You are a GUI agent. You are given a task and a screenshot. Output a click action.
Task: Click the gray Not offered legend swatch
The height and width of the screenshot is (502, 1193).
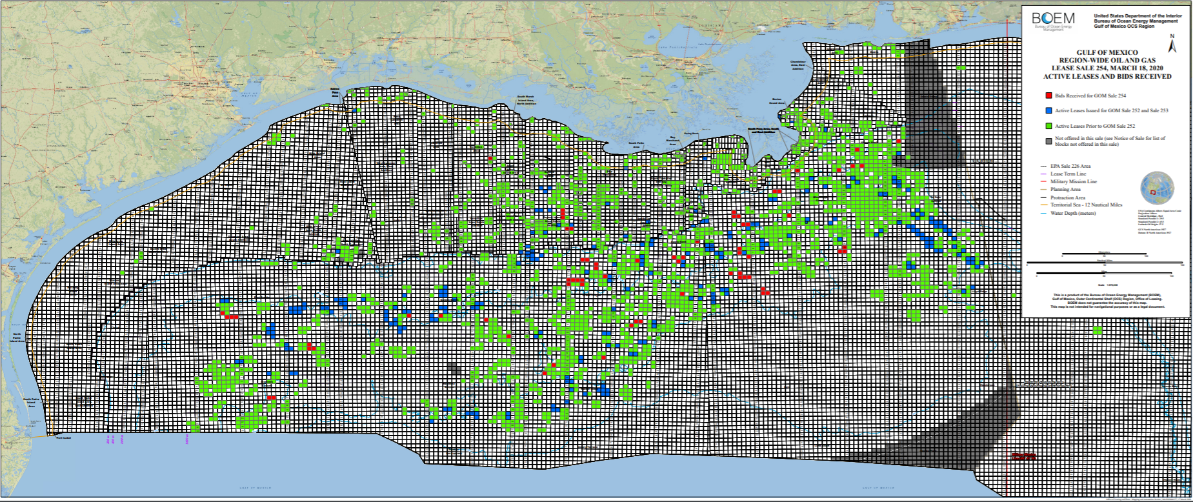(x=1048, y=141)
